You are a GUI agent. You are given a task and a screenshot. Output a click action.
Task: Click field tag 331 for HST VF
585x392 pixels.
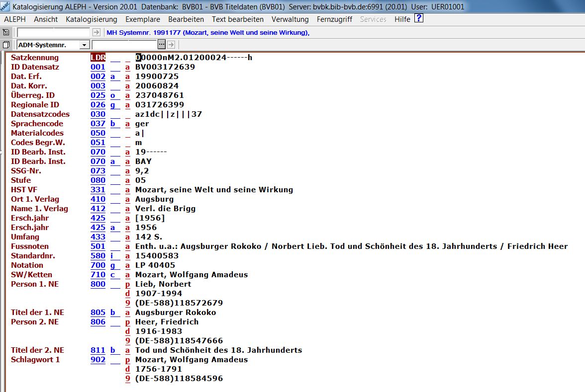point(98,190)
